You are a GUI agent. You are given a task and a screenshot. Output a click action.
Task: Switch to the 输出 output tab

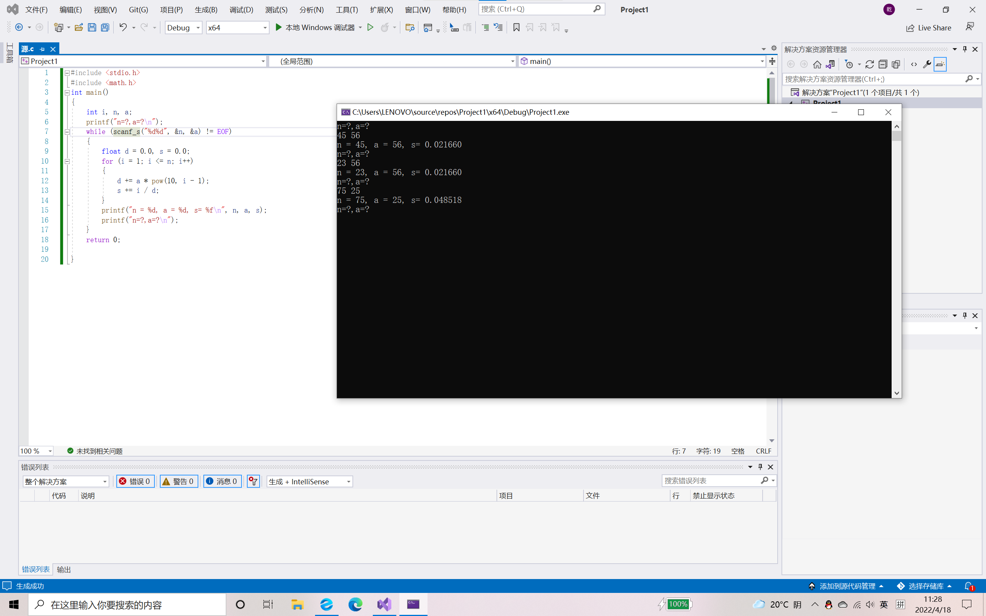[x=64, y=569]
